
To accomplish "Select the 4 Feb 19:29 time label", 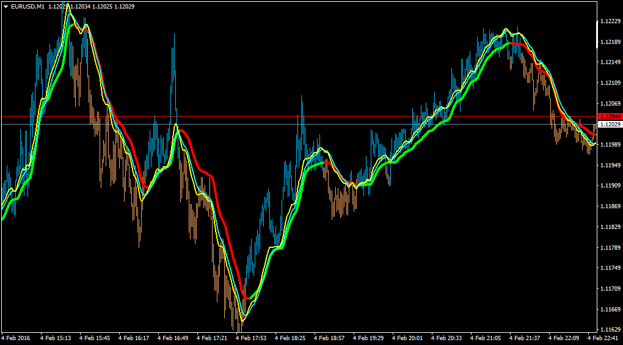I will coord(368,338).
